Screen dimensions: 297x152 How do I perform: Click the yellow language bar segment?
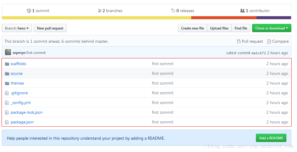click(x=97, y=18)
